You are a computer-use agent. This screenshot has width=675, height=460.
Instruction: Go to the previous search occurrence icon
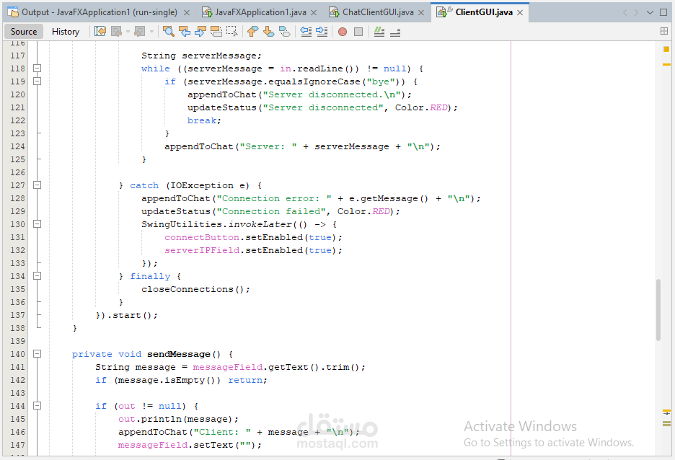(184, 32)
